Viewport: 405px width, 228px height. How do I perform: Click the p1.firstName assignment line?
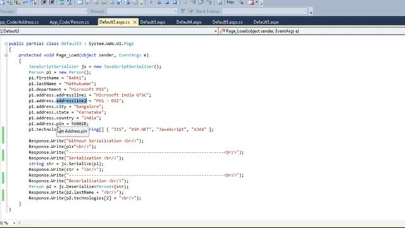tap(58, 78)
